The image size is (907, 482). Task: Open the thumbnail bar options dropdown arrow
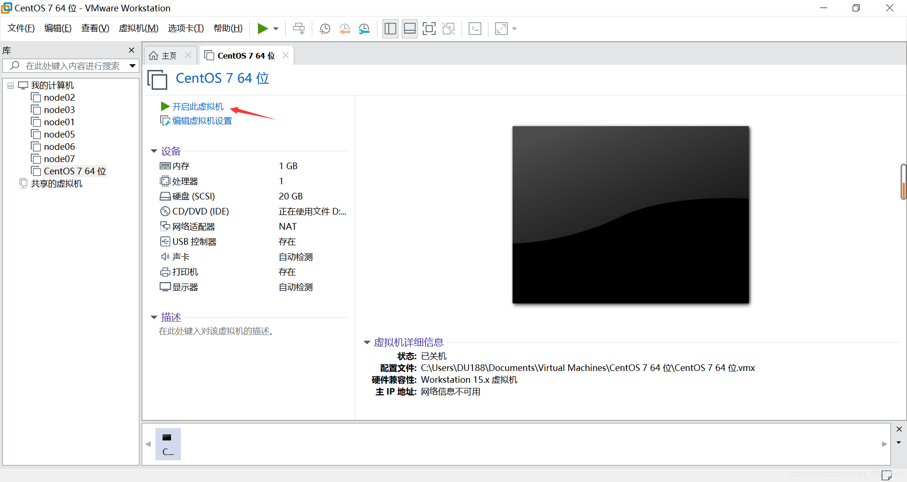tap(899, 443)
